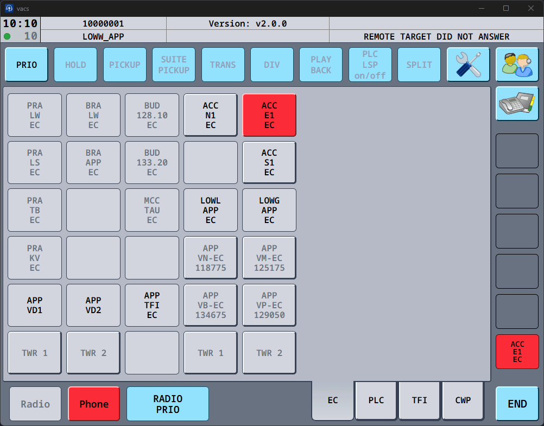Open the telephone directory icon
The width and height of the screenshot is (544, 426).
(517, 104)
